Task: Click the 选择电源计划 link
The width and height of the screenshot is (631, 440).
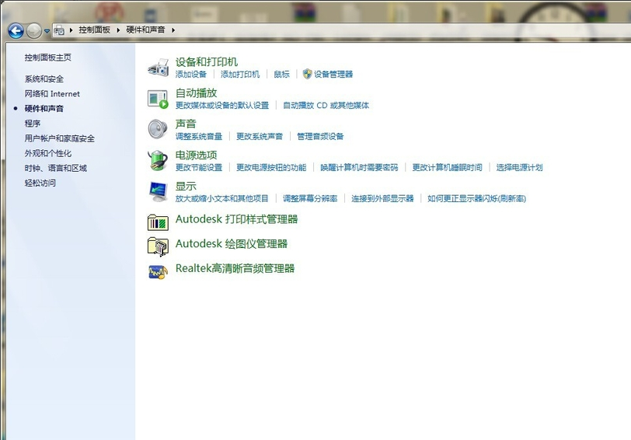Action: [520, 167]
